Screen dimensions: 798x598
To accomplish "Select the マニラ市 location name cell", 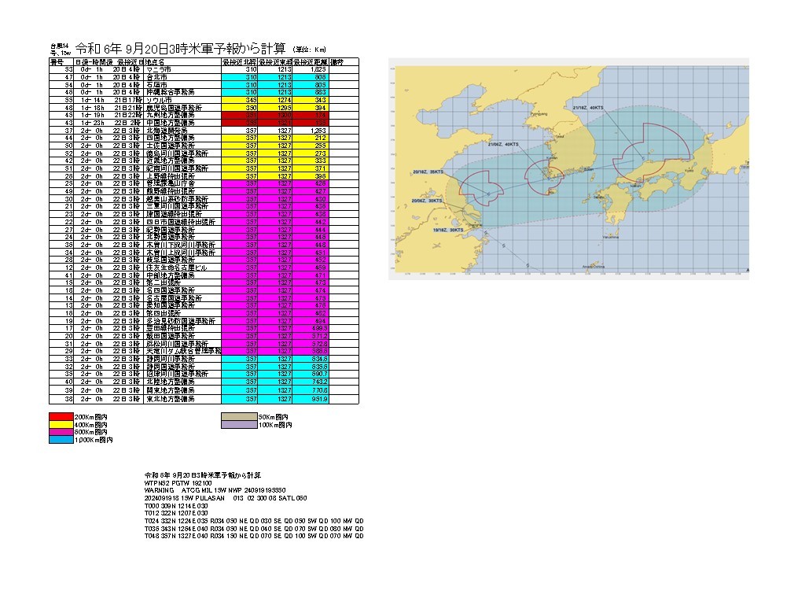I will [182, 69].
